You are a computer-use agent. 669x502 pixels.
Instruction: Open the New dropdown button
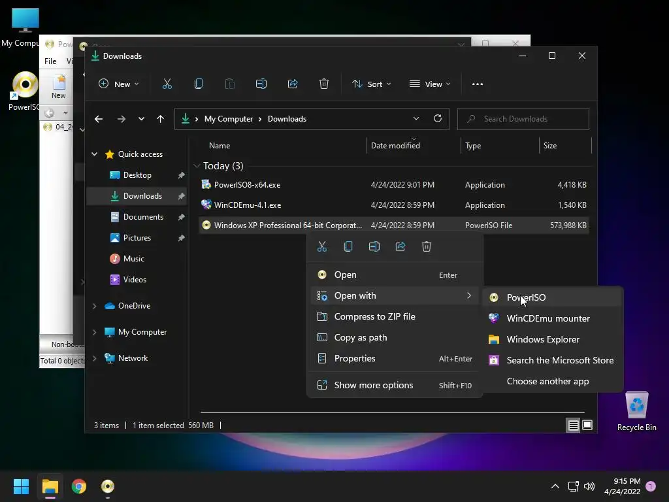[119, 84]
